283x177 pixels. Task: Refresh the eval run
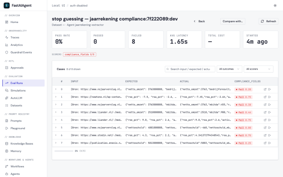pyautogui.click(x=268, y=21)
